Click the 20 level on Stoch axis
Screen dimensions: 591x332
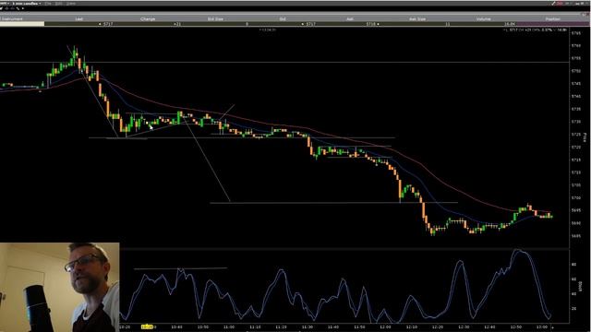click(x=573, y=309)
